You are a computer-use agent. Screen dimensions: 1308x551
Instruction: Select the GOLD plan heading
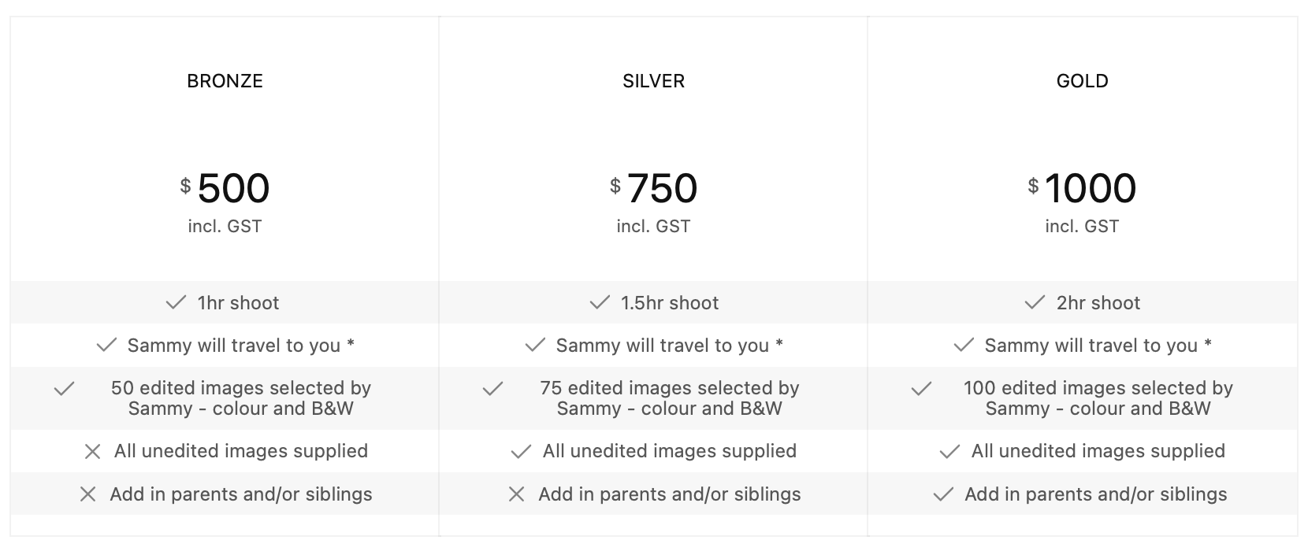(1082, 81)
